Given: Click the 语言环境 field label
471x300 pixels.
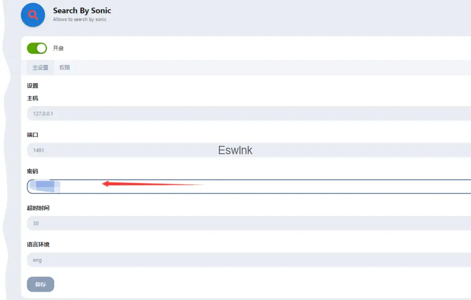Looking at the screenshot, I should 38,244.
